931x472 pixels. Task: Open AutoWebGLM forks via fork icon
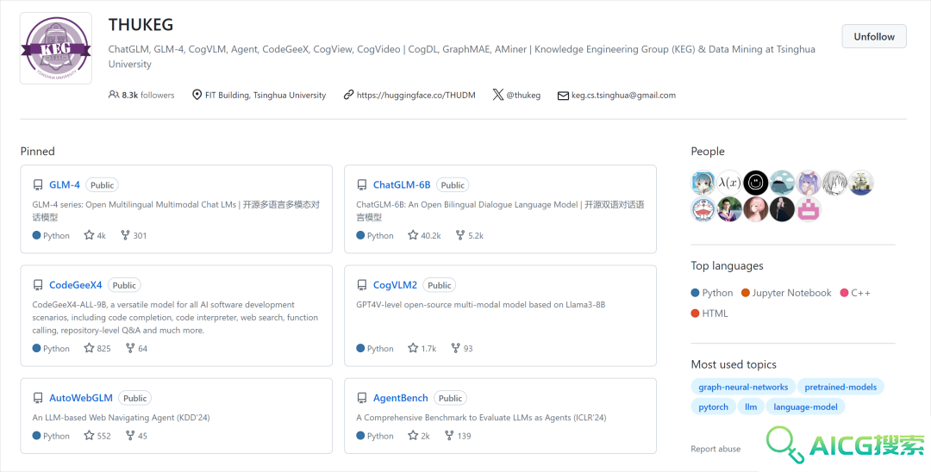tap(130, 435)
